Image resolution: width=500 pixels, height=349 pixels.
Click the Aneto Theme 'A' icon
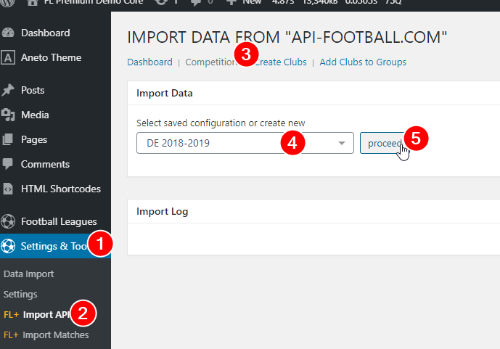(8, 58)
